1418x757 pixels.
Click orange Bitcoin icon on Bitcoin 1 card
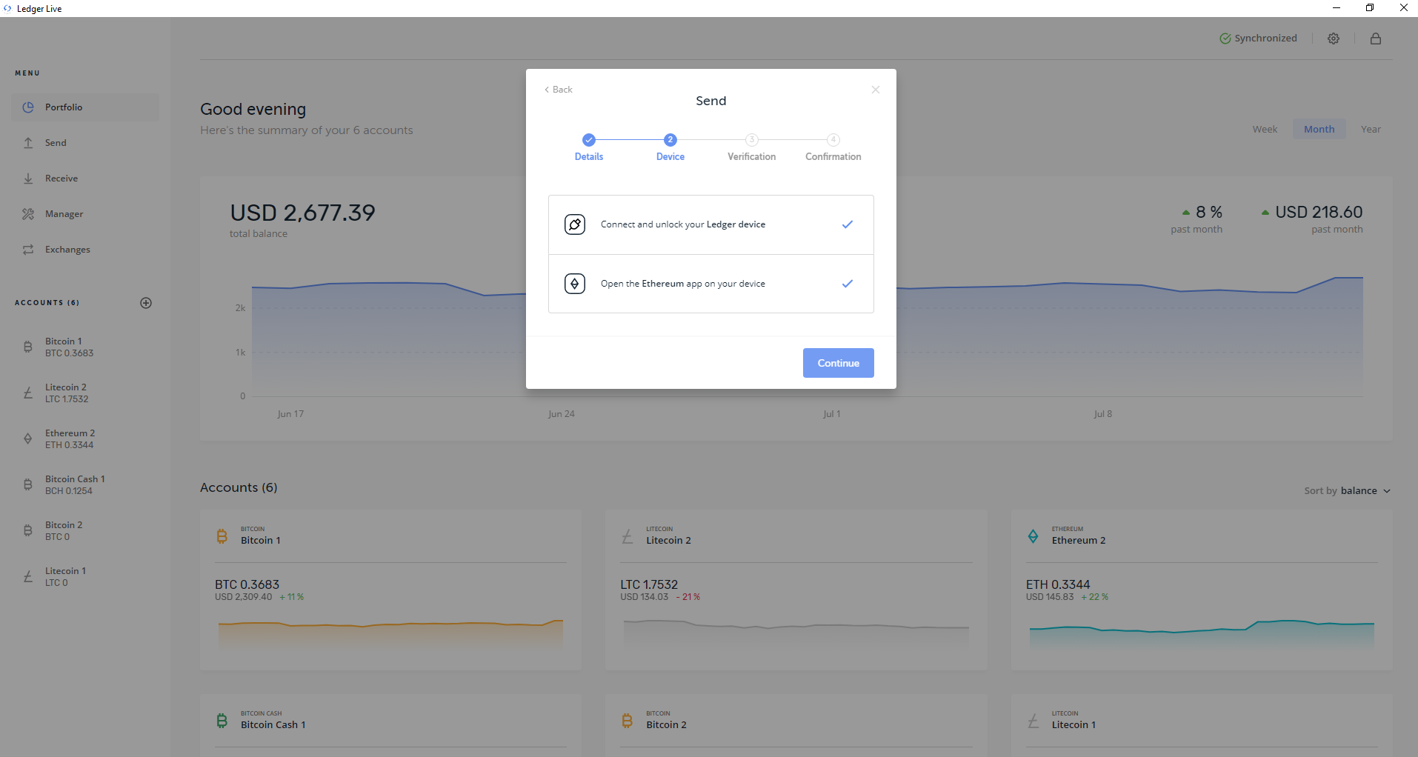(x=222, y=536)
